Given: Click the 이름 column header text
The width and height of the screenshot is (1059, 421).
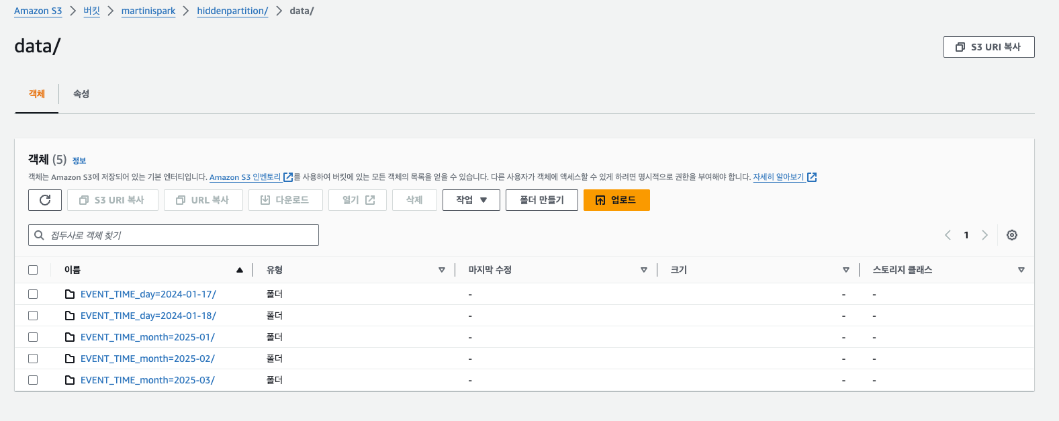Looking at the screenshot, I should [x=73, y=270].
